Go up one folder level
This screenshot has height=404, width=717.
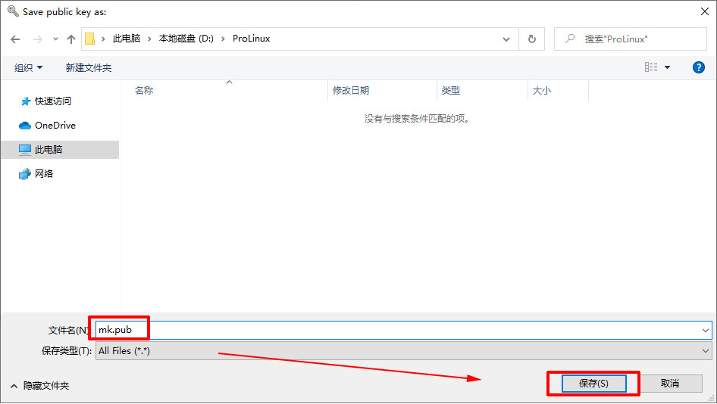point(71,39)
